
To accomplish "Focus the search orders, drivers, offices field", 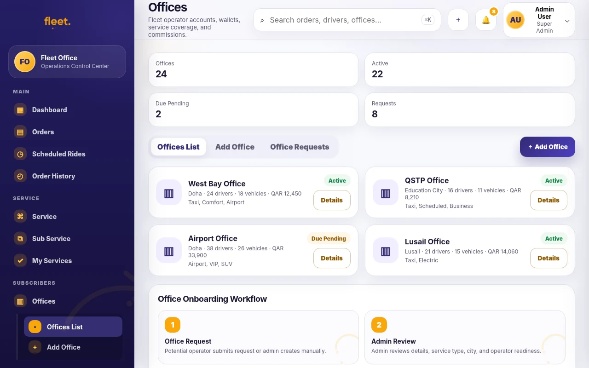I will tap(347, 20).
